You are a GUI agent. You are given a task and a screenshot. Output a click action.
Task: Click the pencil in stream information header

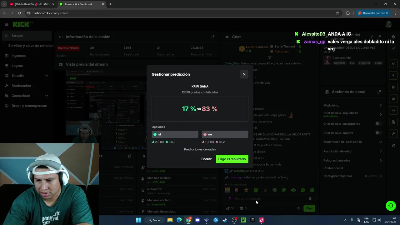(x=372, y=37)
